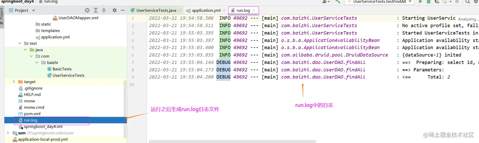Open run configuration UserServiceTests.testFindAll dropdown
The image size is (479, 143).
click(x=379, y=2)
